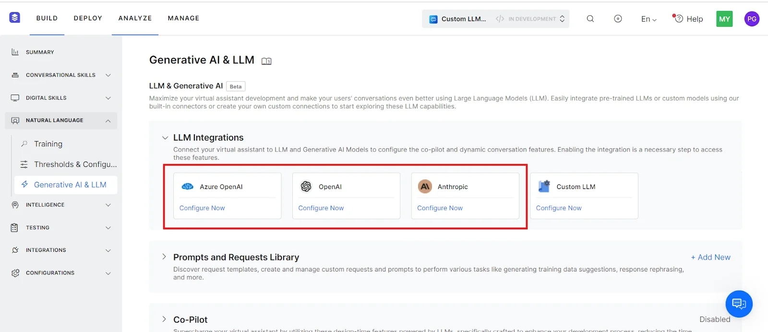
Task: Click the Help question mark icon
Action: 678,18
